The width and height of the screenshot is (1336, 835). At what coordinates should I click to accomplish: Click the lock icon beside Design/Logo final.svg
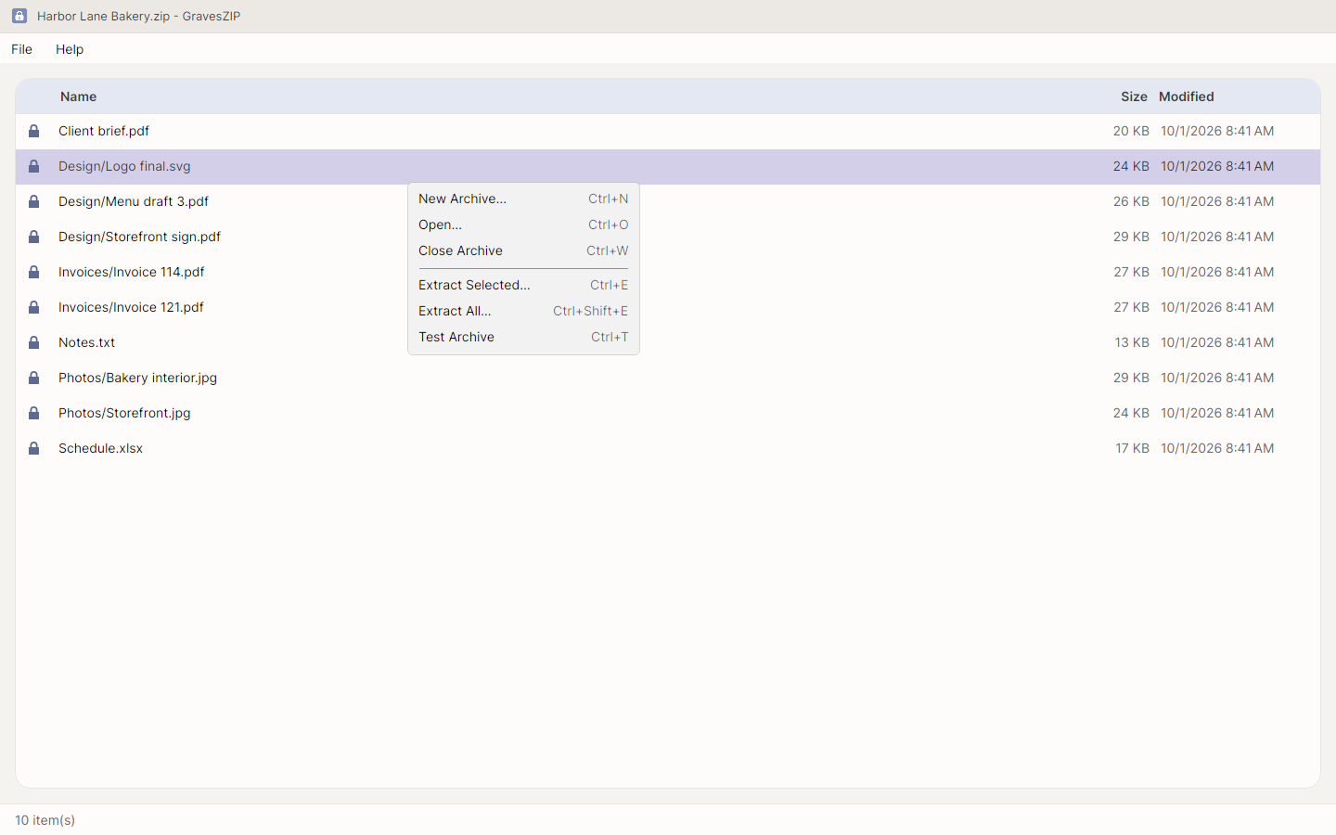[33, 166]
